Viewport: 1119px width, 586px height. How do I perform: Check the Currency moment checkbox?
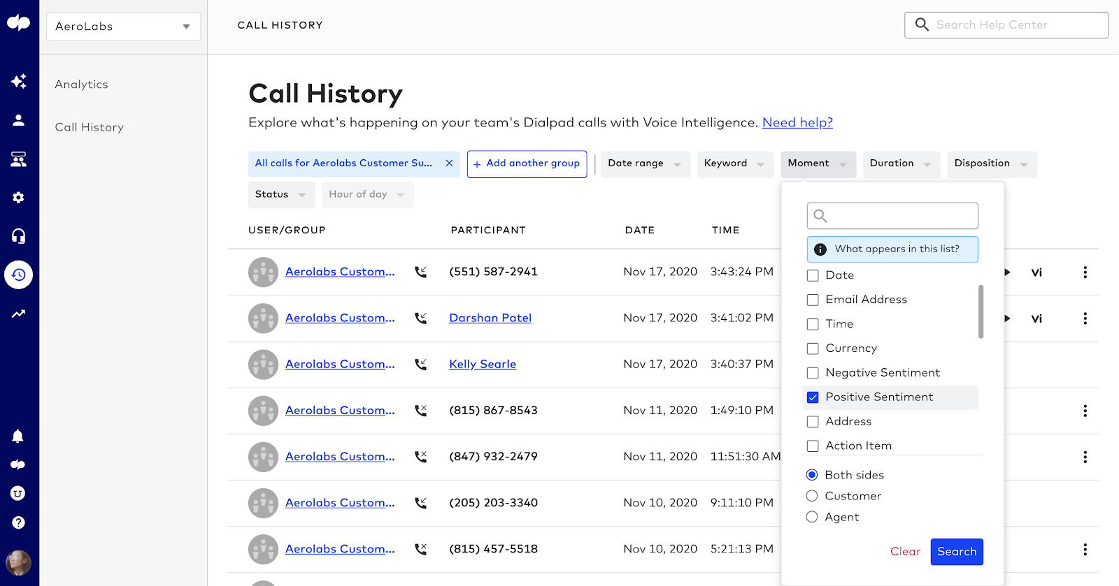[813, 349]
